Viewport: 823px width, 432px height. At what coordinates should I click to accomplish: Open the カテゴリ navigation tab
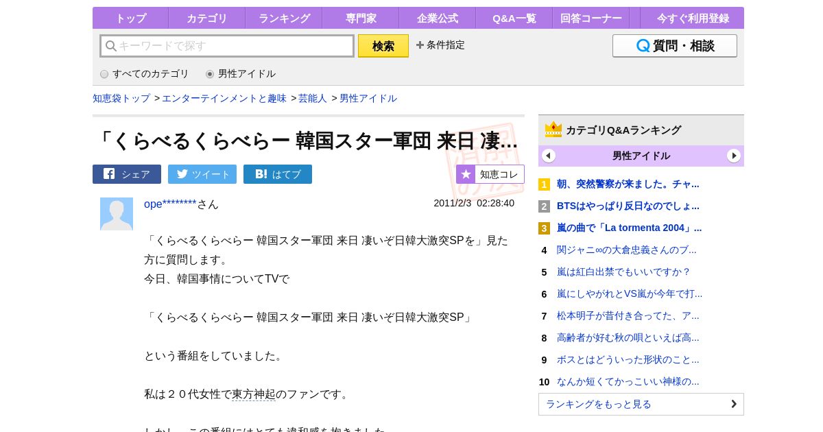pyautogui.click(x=207, y=19)
